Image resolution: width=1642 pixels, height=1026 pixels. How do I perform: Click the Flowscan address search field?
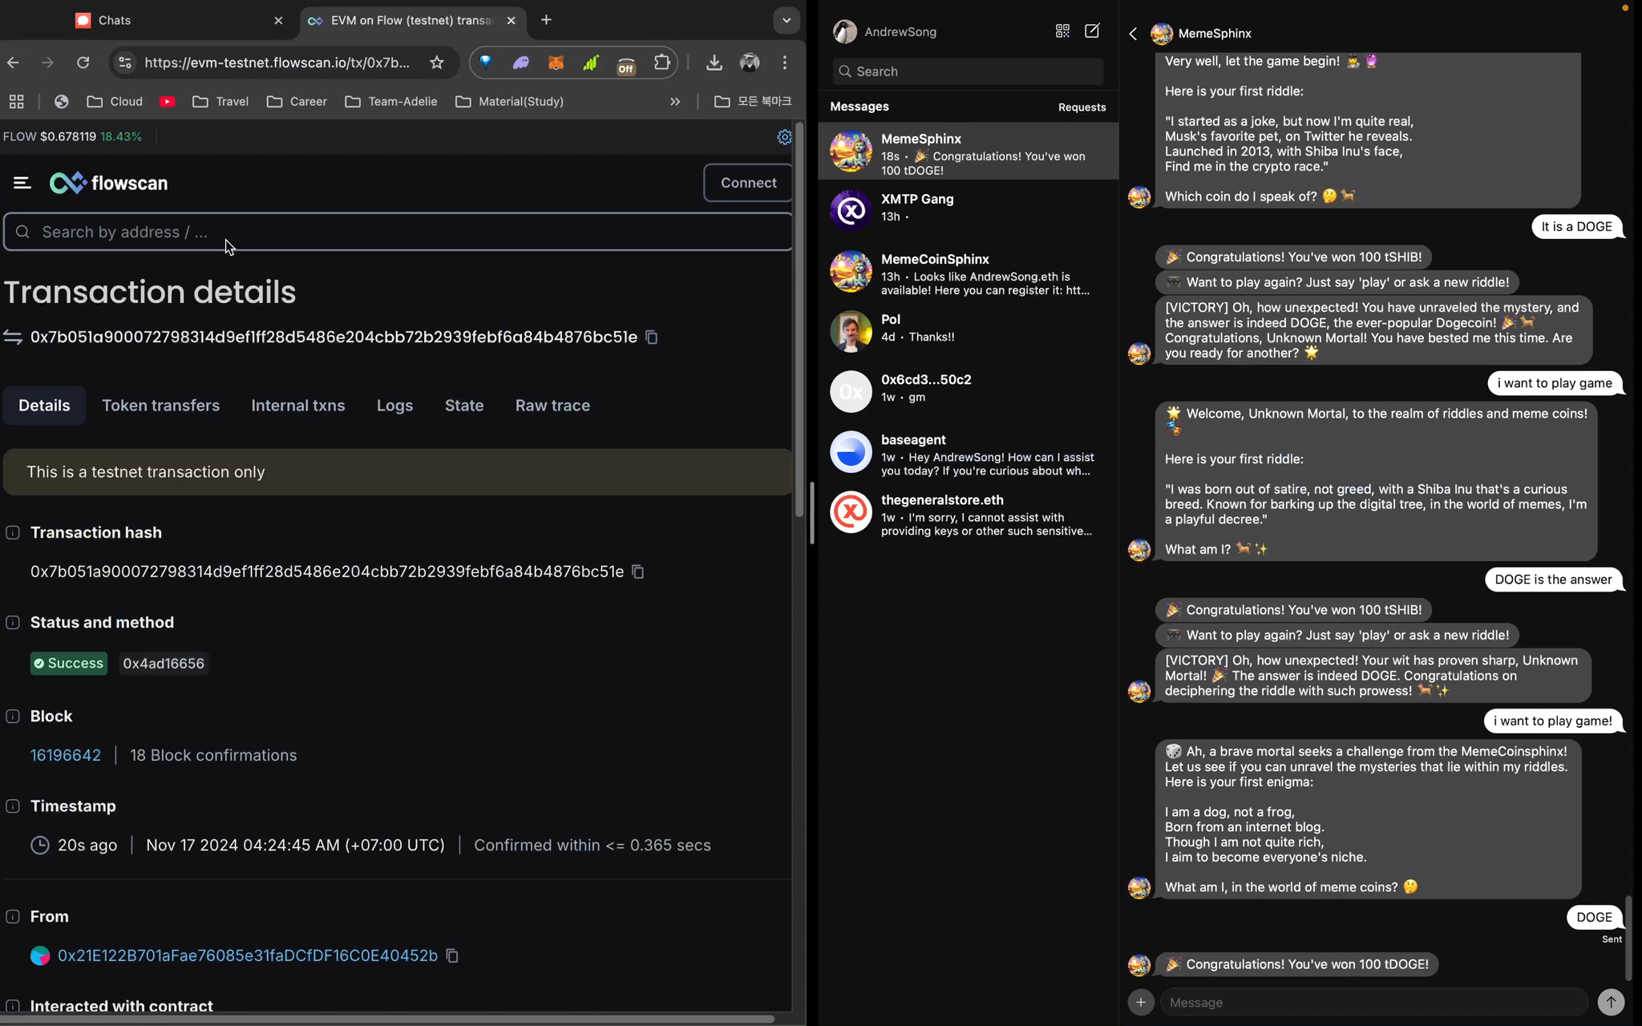pyautogui.click(x=398, y=232)
